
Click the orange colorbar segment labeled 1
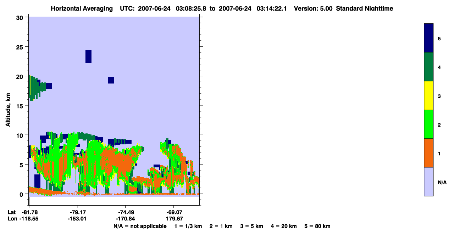(x=429, y=153)
